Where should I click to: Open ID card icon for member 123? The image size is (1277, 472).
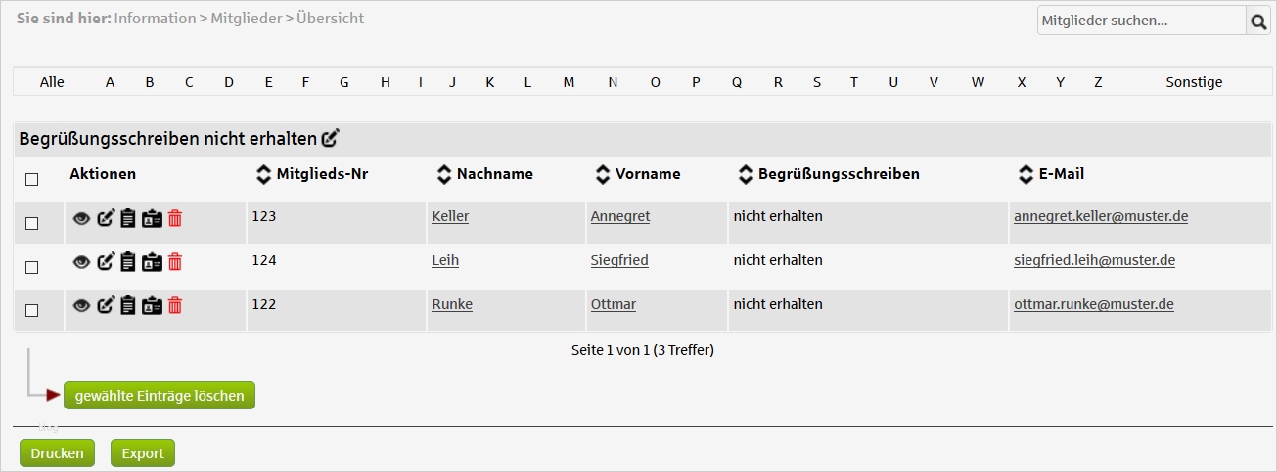(x=152, y=218)
